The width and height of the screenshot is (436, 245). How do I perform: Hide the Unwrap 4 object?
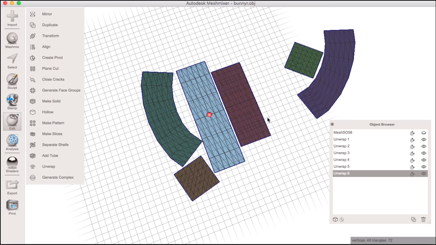[424, 160]
